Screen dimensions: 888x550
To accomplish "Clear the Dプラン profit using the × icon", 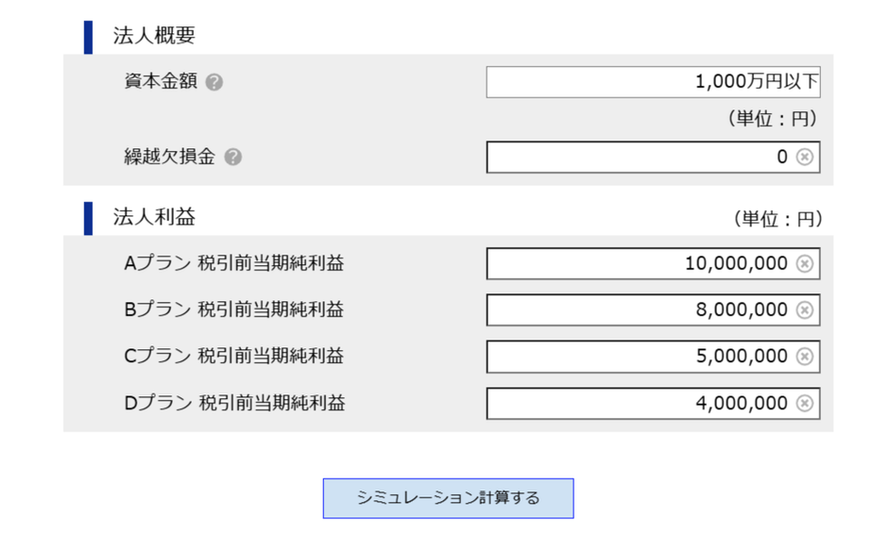I will click(x=804, y=403).
